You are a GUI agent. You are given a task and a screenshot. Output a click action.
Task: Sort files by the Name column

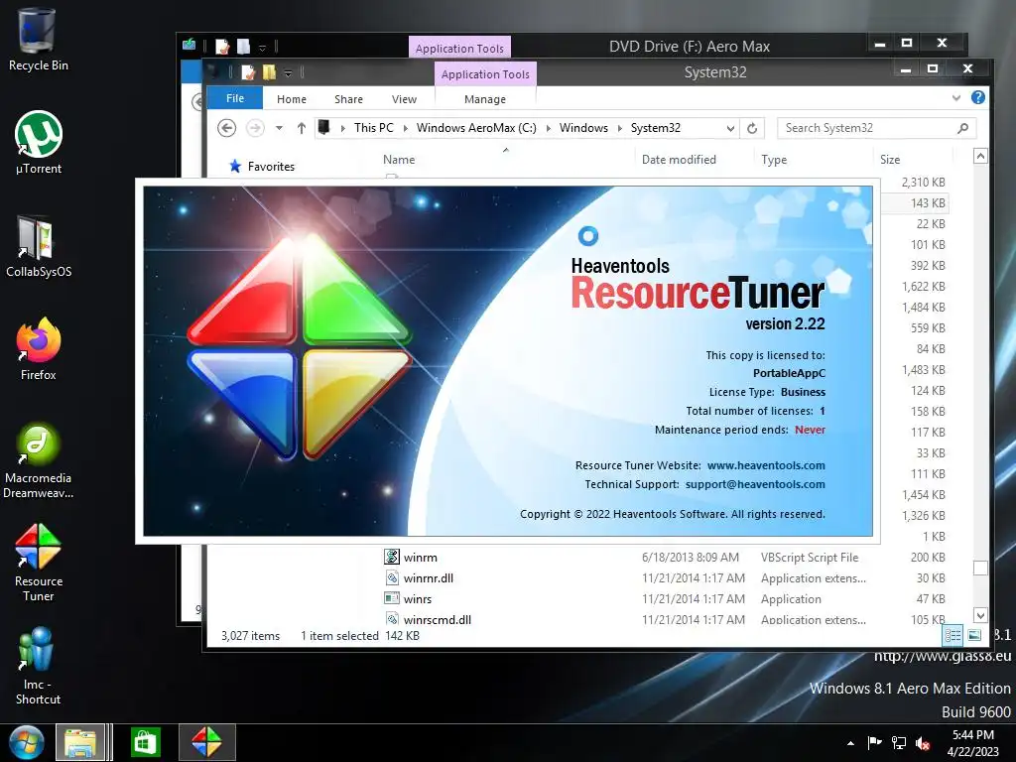pyautogui.click(x=399, y=160)
